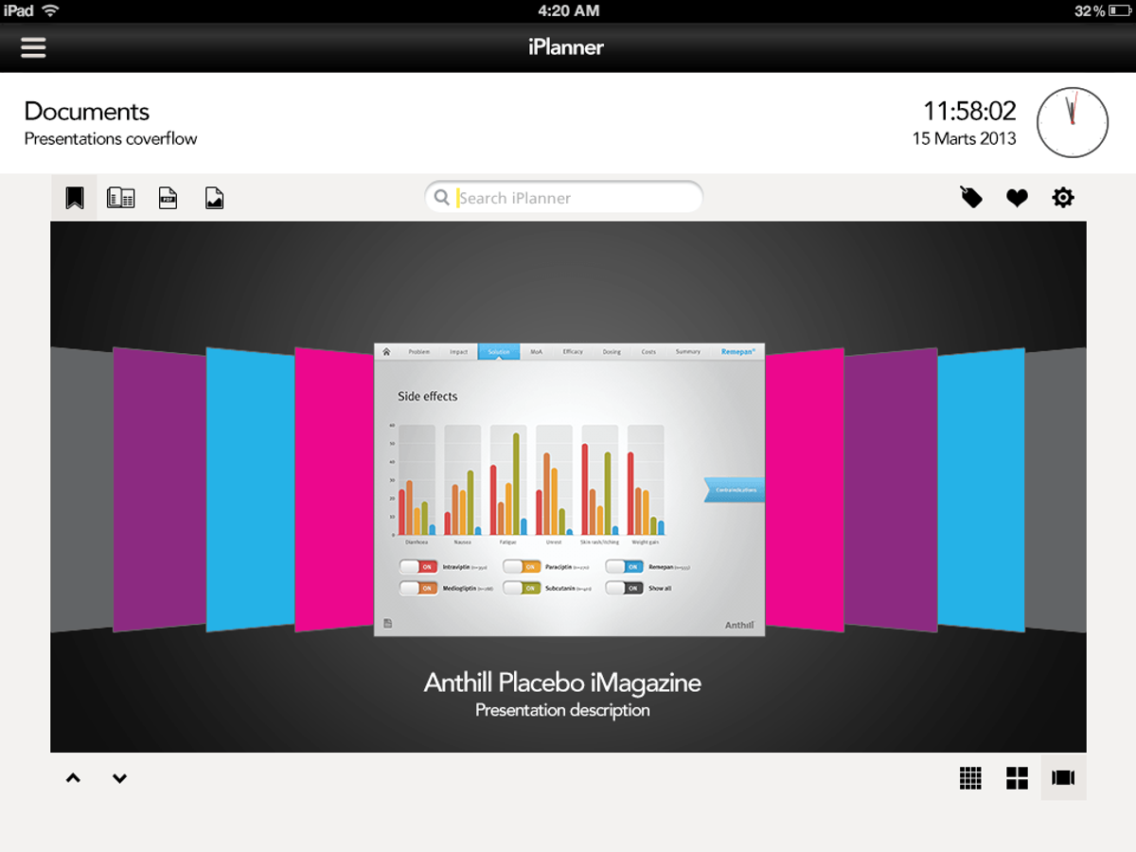Viewport: 1136px width, 852px height.
Task: Open the tags panel
Action: pos(971,197)
